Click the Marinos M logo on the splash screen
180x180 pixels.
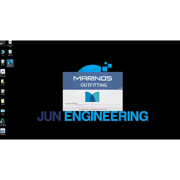92,97
